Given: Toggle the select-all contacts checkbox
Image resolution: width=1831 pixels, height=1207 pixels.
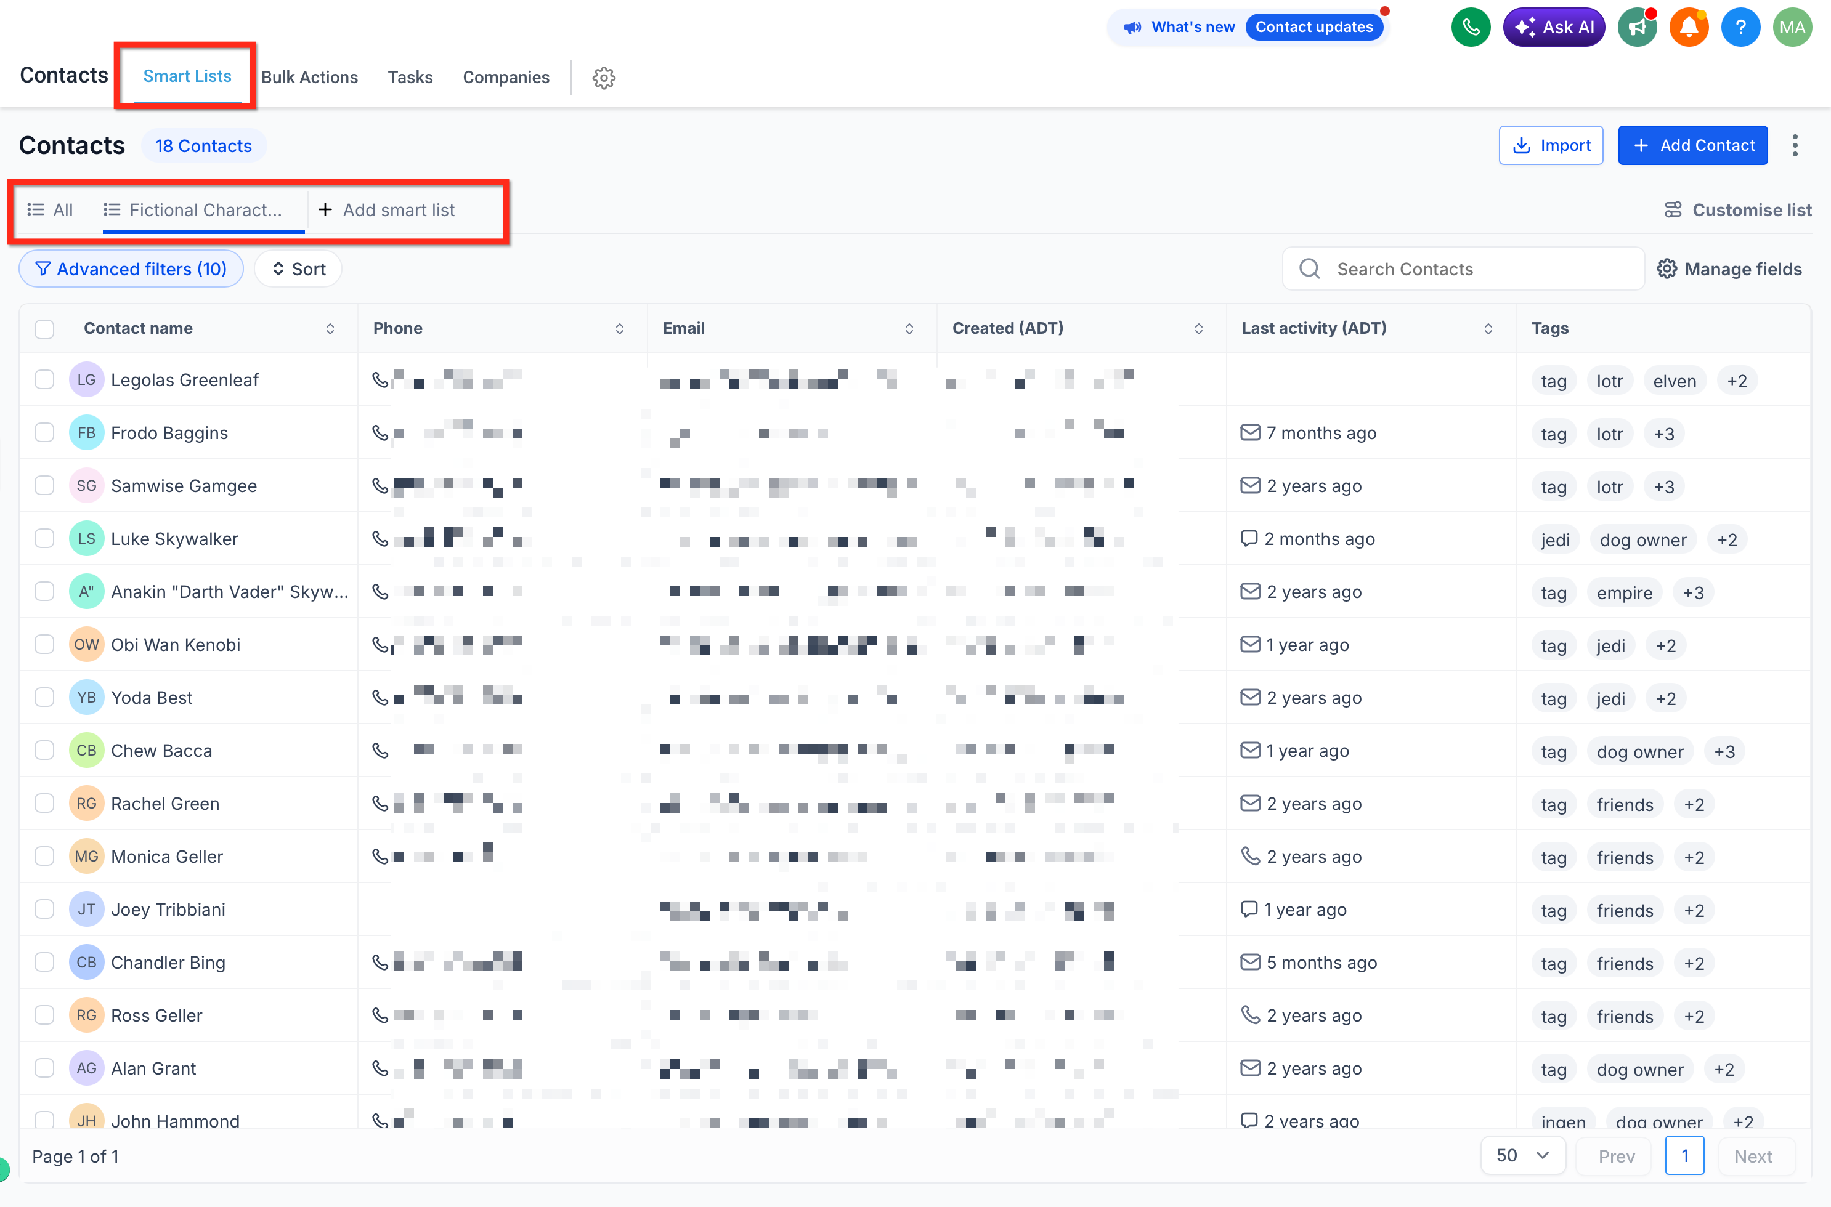Looking at the screenshot, I should (44, 329).
